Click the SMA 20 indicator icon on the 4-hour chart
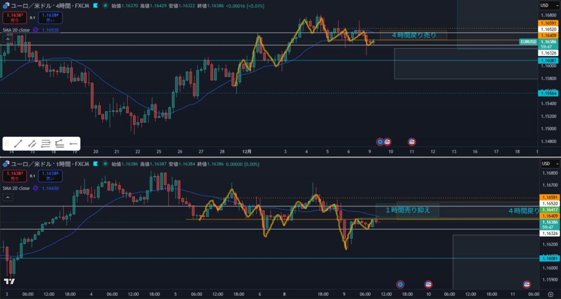Image resolution: width=561 pixels, height=299 pixels. point(36,30)
